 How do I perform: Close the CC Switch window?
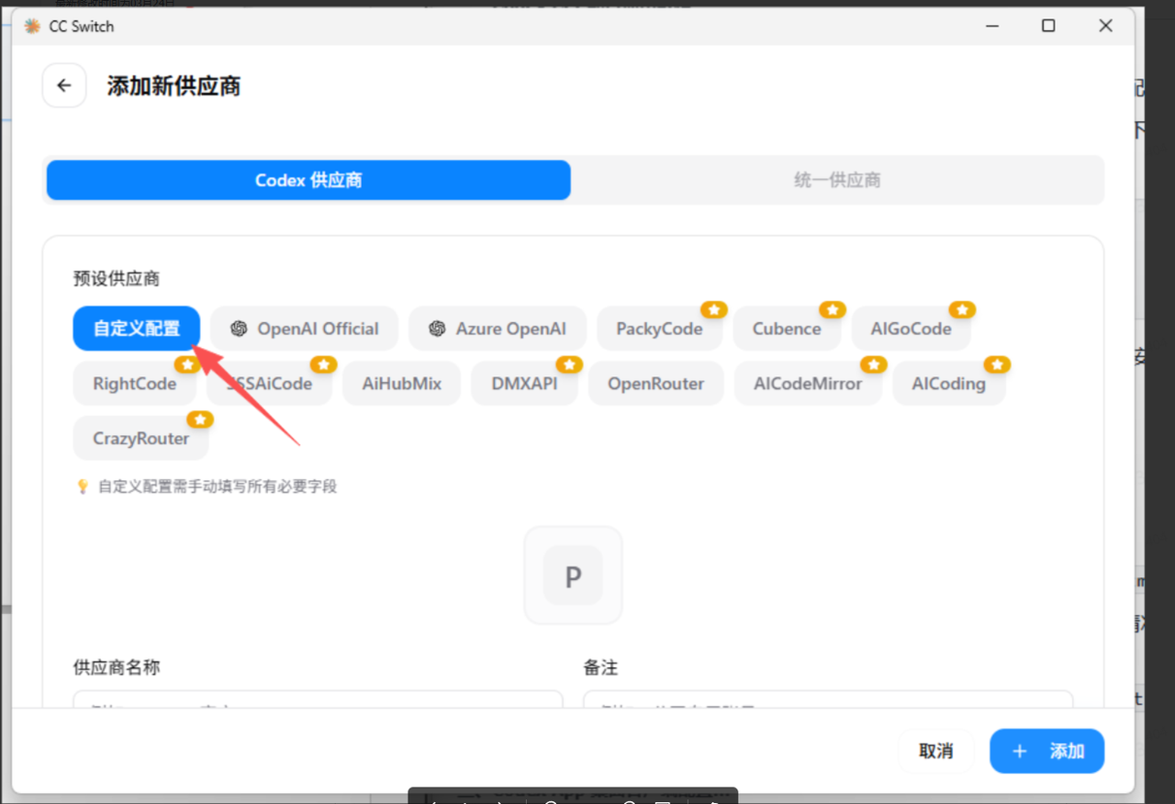(1105, 27)
